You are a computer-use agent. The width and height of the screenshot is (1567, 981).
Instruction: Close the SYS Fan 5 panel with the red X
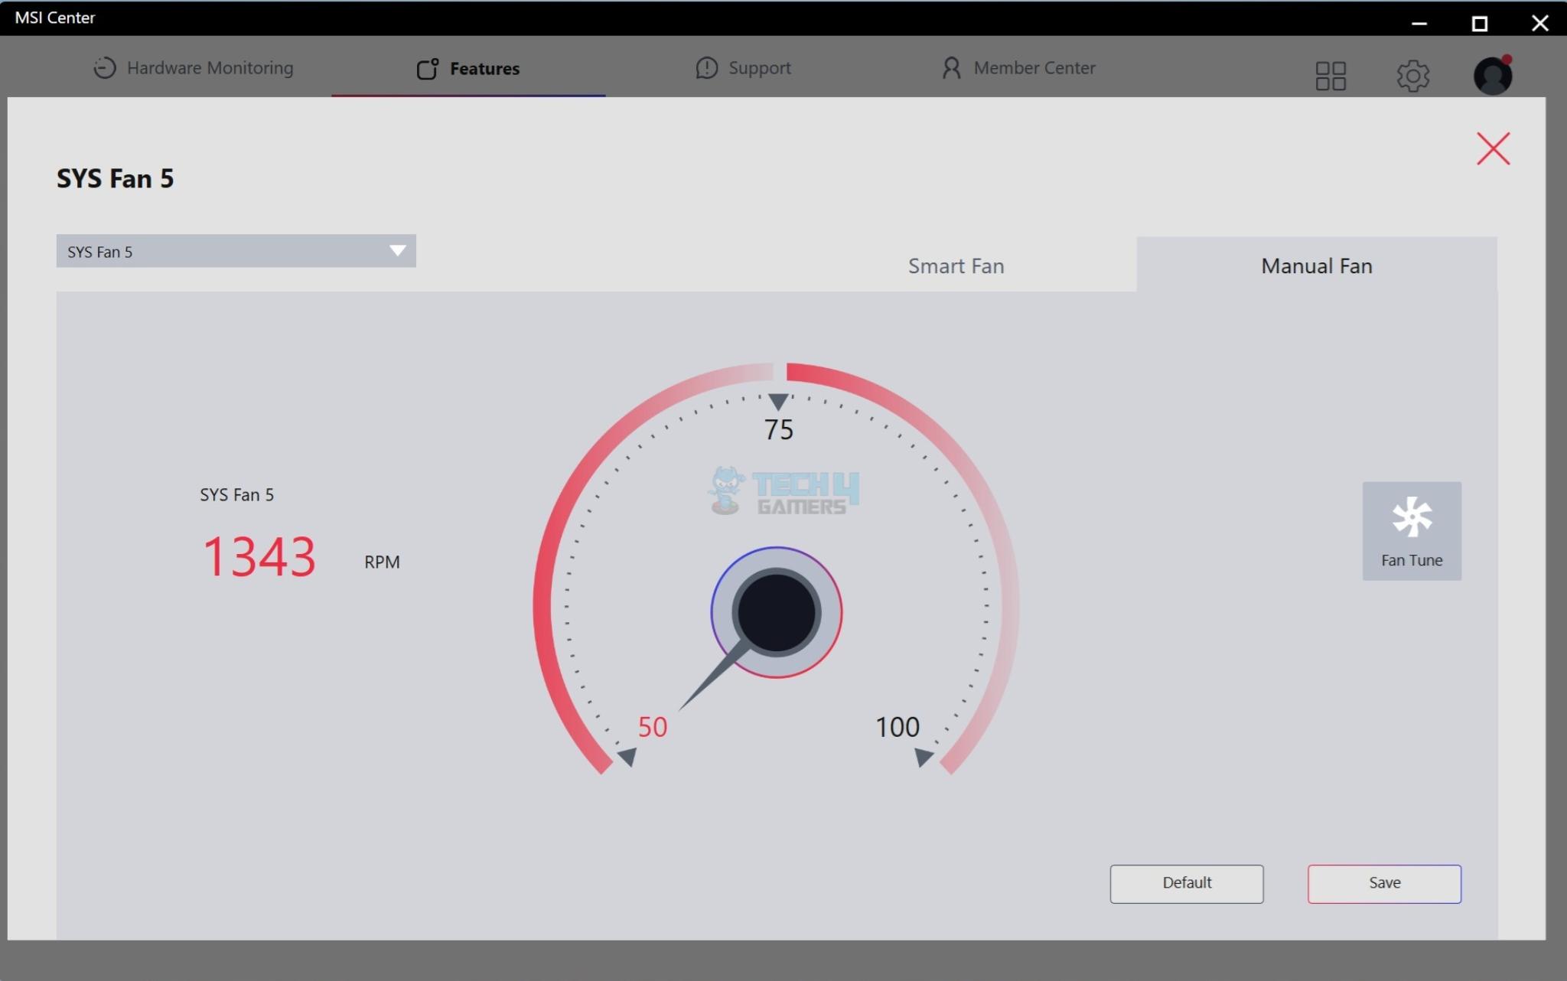tap(1492, 148)
